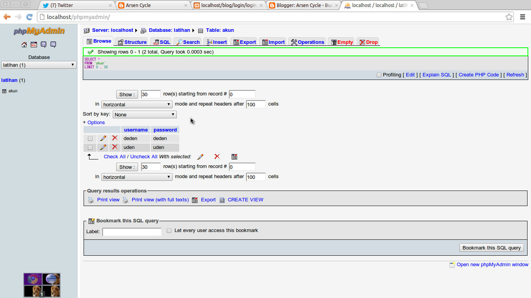The image size is (531, 298).
Task: Check the deden row checkbox
Action: pyautogui.click(x=89, y=138)
